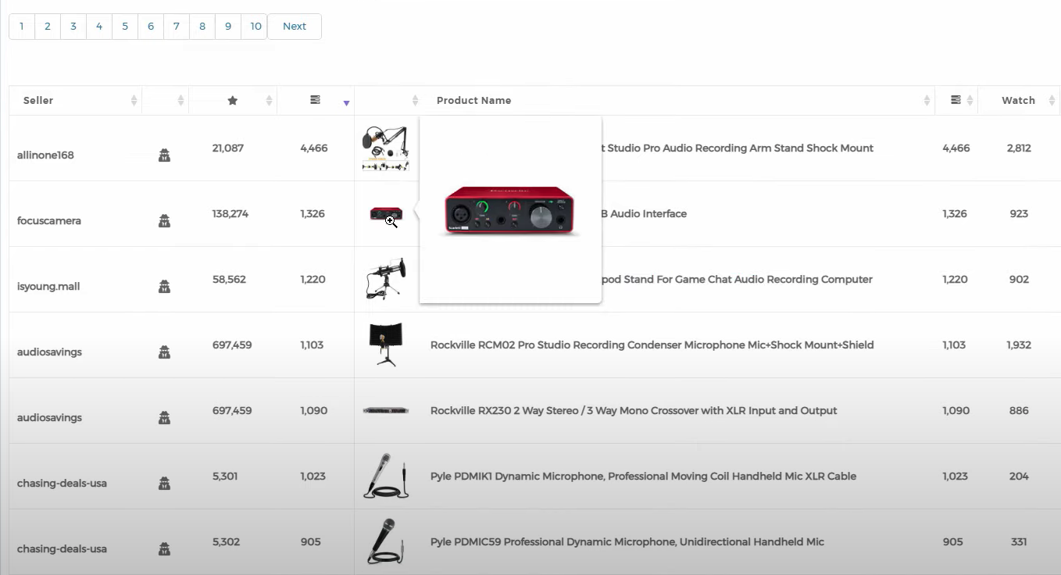Go to page 5
Image resolution: width=1061 pixels, height=575 pixels.
click(125, 27)
